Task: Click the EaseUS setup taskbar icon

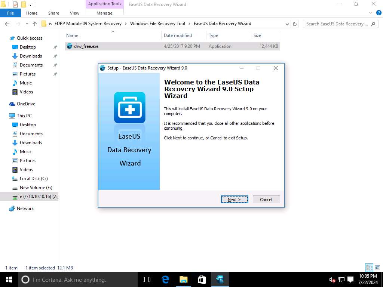Action: click(220, 280)
